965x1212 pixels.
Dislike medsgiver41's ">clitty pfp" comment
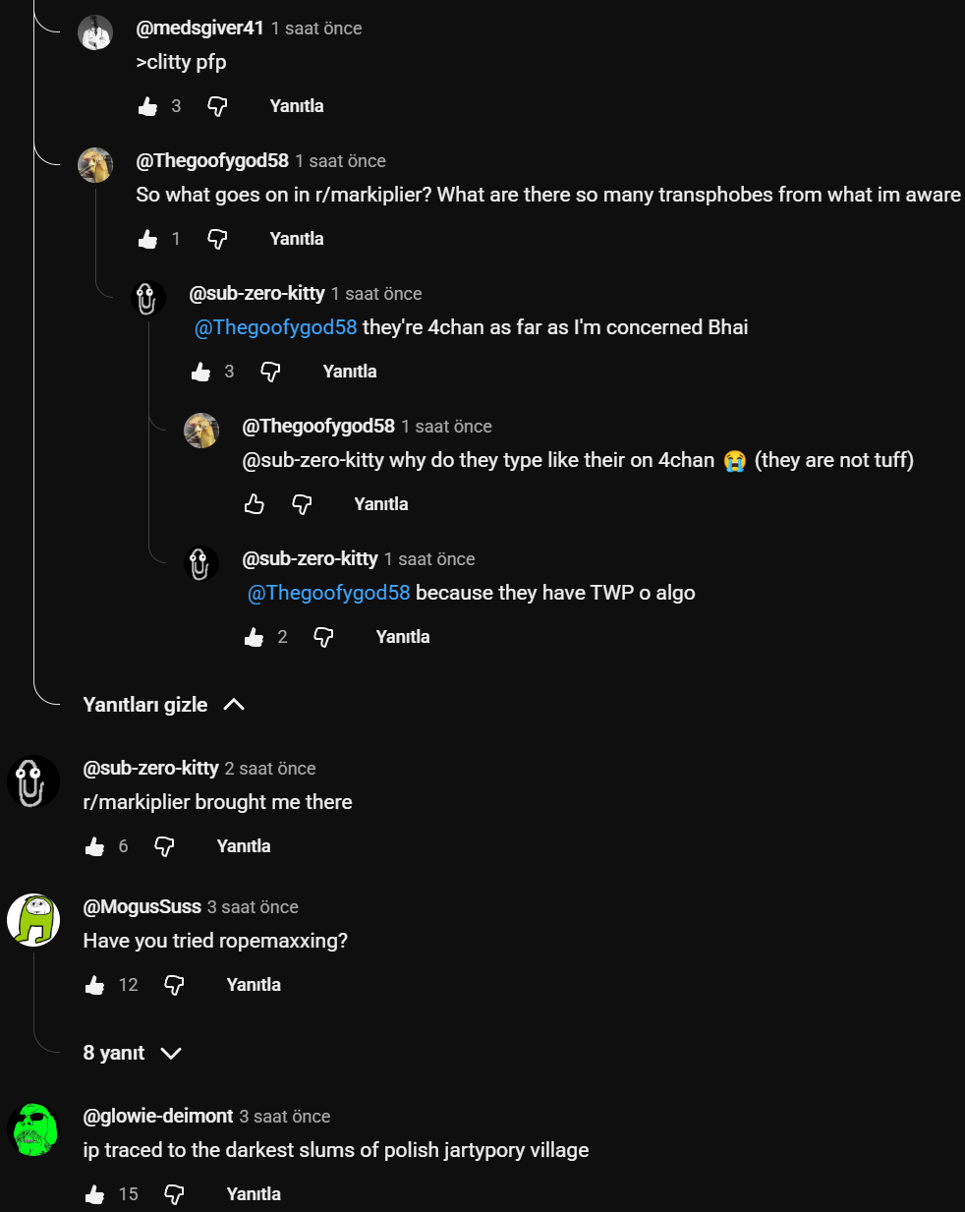coord(217,106)
